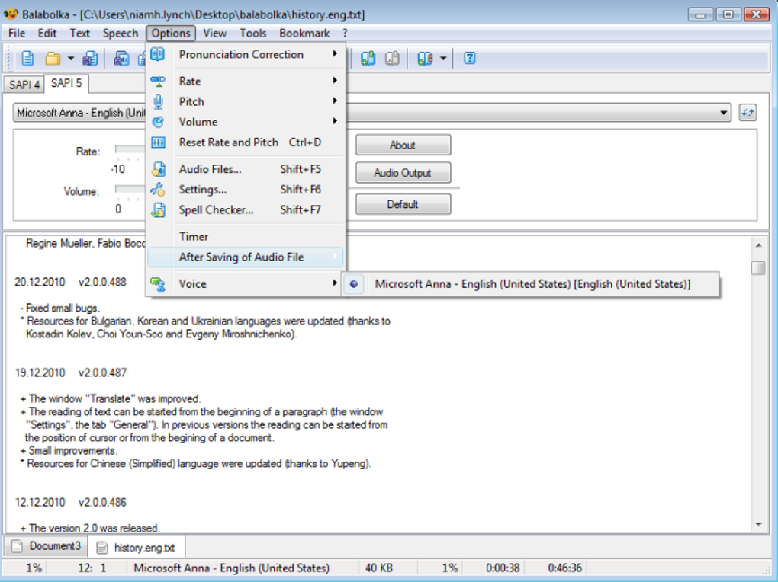Switch to the SAPI 4 tab

[x=24, y=85]
